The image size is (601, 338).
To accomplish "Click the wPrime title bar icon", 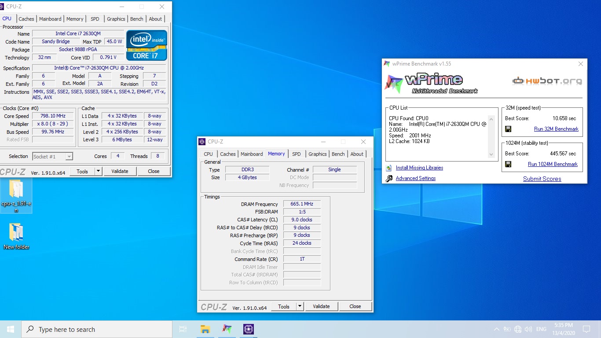I will point(387,64).
